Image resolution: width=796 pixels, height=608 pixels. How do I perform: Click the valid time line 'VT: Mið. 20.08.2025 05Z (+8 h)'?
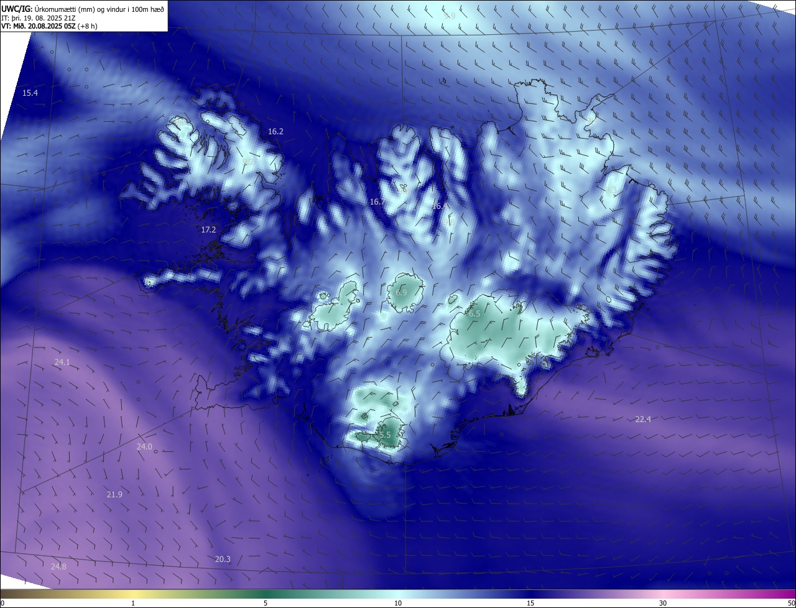click(x=49, y=26)
